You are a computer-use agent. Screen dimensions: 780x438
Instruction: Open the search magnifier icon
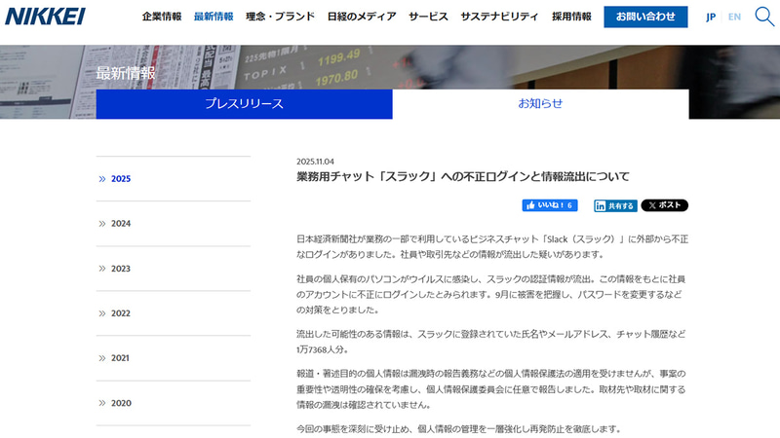pos(764,17)
